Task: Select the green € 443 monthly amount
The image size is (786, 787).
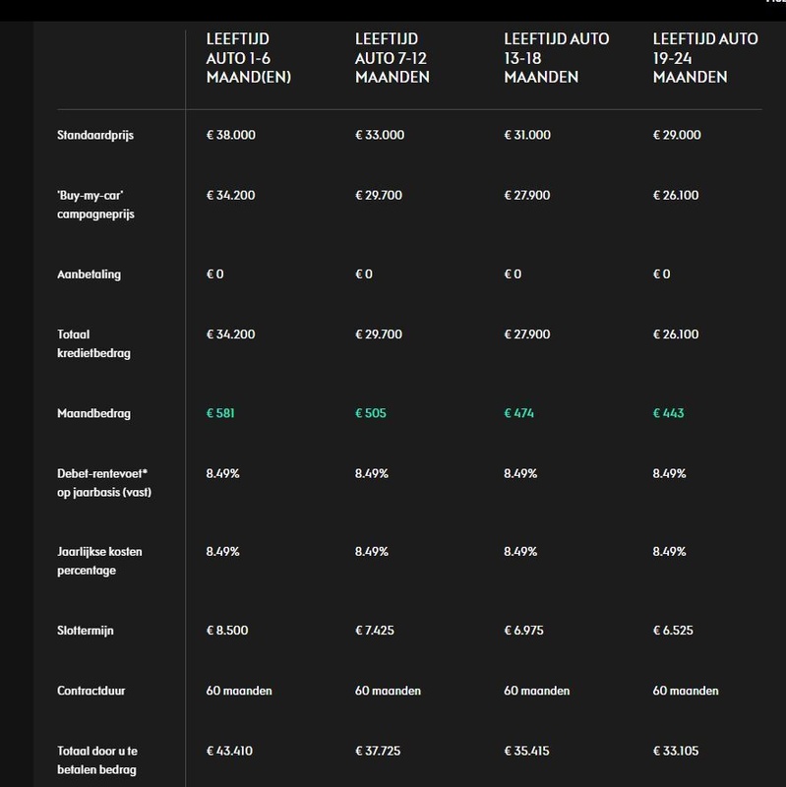Action: coord(669,413)
